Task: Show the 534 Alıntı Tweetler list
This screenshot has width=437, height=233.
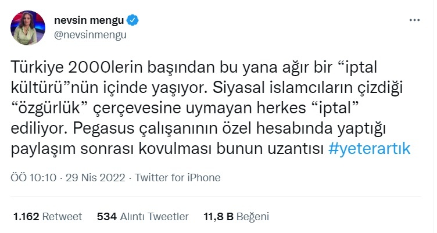Action: (x=142, y=217)
